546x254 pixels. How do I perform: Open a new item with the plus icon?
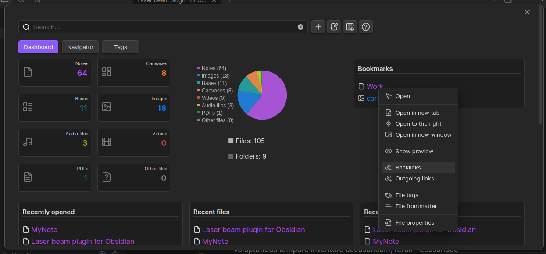click(318, 27)
